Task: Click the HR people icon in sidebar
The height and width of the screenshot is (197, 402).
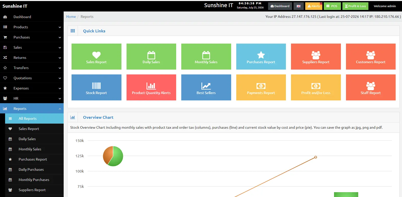Action: click(5, 98)
